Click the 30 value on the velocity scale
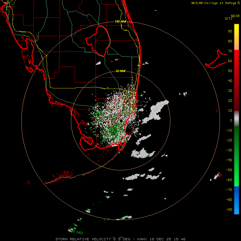 tap(230, 91)
